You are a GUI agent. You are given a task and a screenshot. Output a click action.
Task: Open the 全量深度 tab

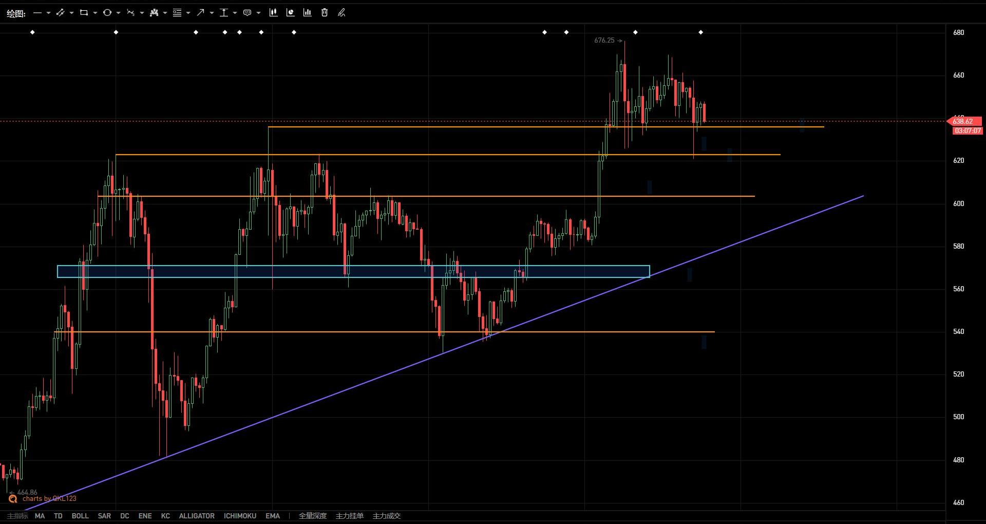312,516
